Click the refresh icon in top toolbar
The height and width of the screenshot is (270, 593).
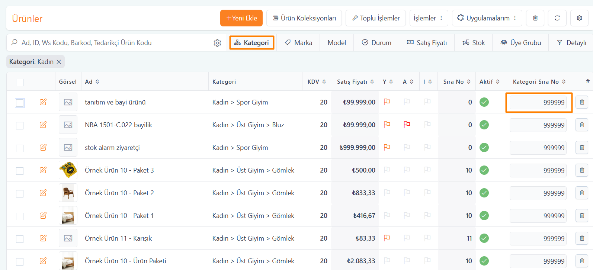(557, 18)
